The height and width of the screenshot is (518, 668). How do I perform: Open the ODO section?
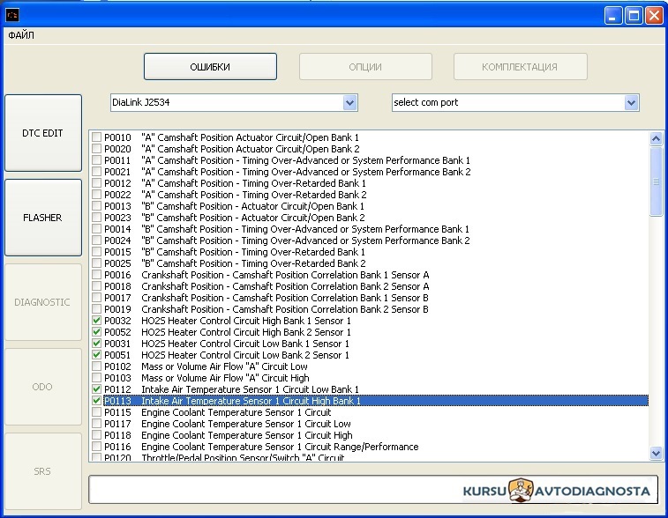click(43, 387)
